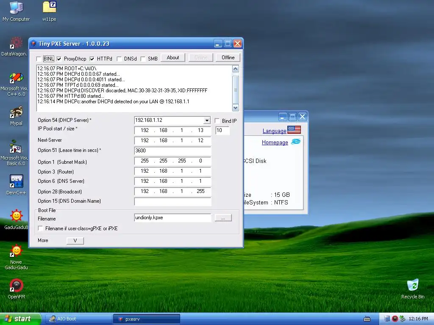Launch Nowe Gadu-Gadu shortcut
Image resolution: width=434 pixels, height=325 pixels.
click(16, 257)
